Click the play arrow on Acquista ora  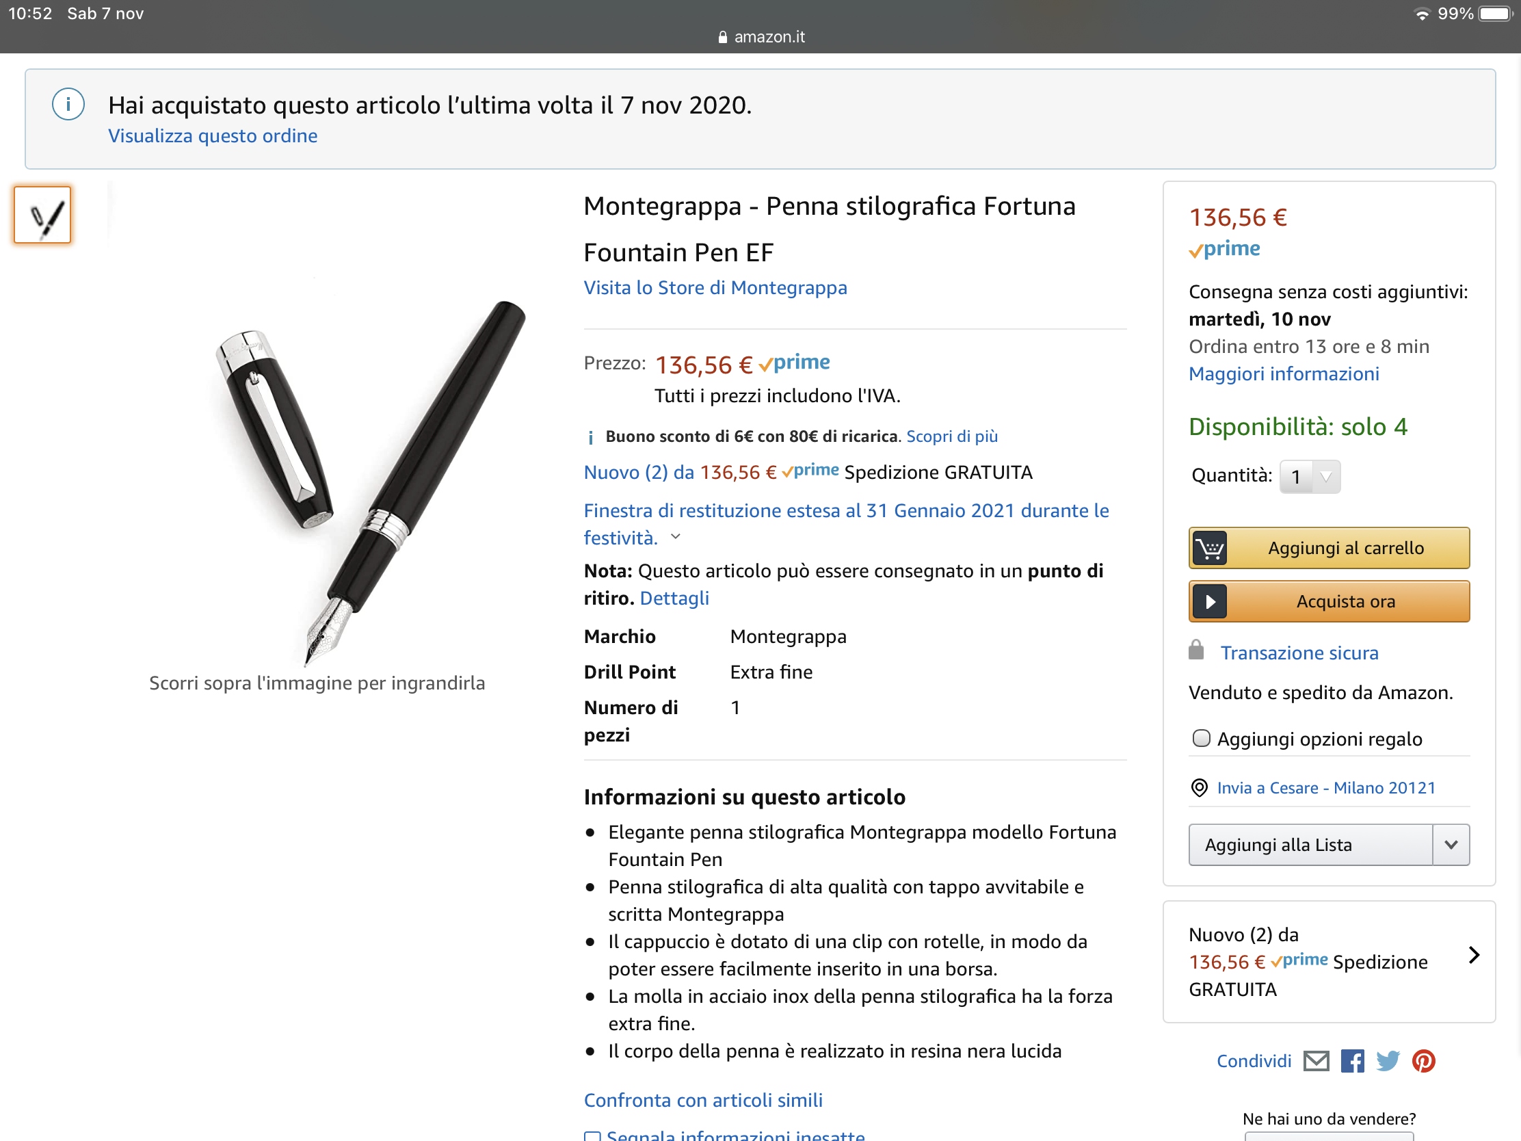click(x=1210, y=602)
